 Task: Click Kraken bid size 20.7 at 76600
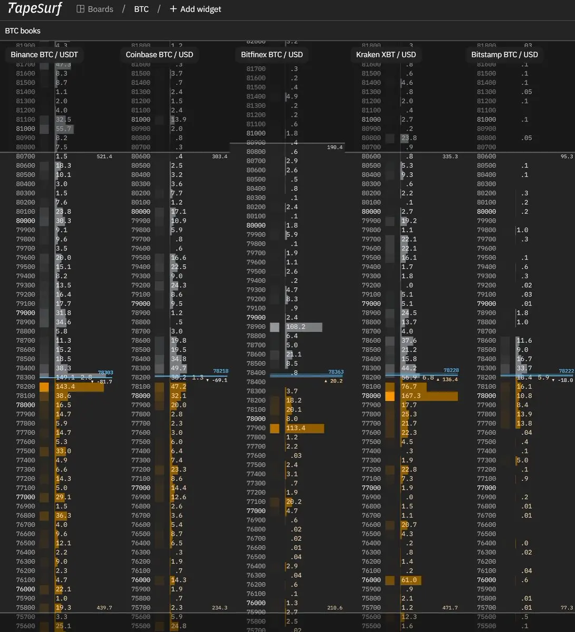coord(409,525)
